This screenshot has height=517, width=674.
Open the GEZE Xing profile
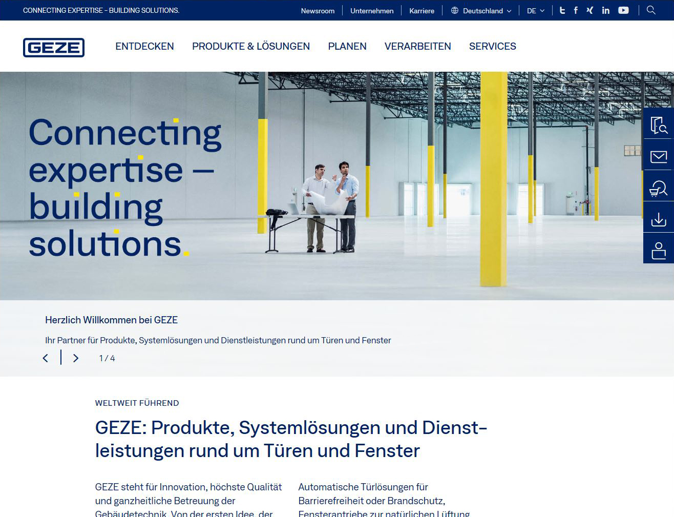590,10
